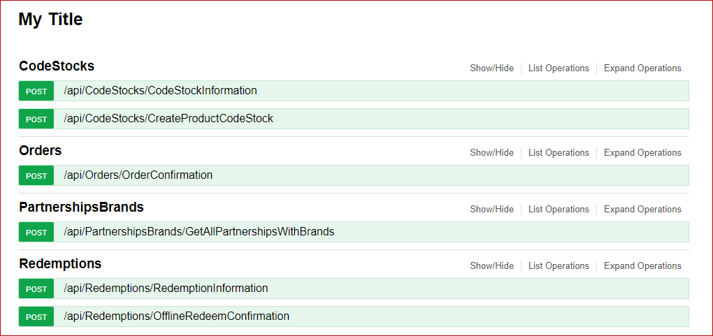Click POST badge for RedemptionInformation endpoint
This screenshot has width=713, height=336.
click(x=36, y=288)
